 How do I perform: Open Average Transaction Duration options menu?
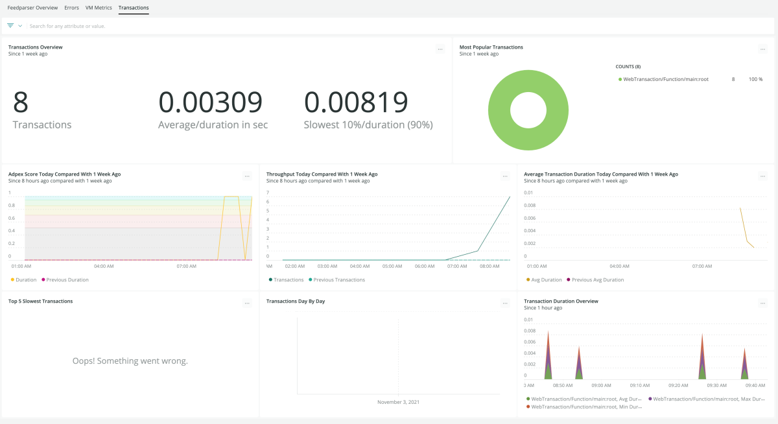coord(762,176)
